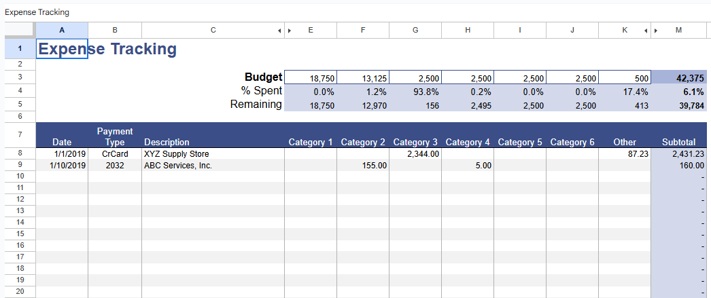Click the unhide arrow in column C header
711x298 pixels.
coord(279,31)
